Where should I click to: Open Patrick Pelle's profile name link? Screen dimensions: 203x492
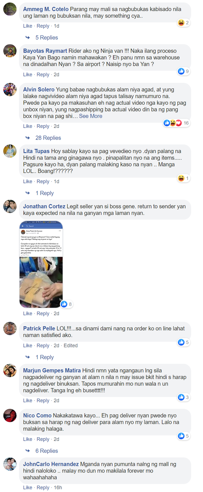click(x=39, y=329)
